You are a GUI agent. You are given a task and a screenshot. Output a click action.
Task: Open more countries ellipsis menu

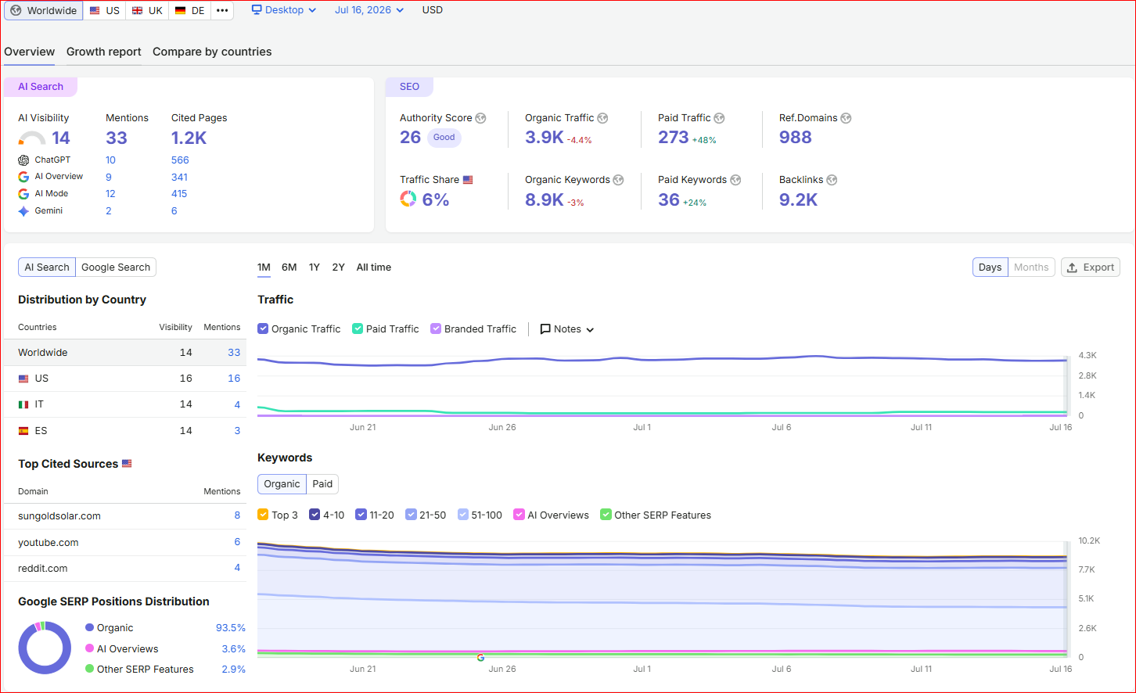tap(222, 11)
